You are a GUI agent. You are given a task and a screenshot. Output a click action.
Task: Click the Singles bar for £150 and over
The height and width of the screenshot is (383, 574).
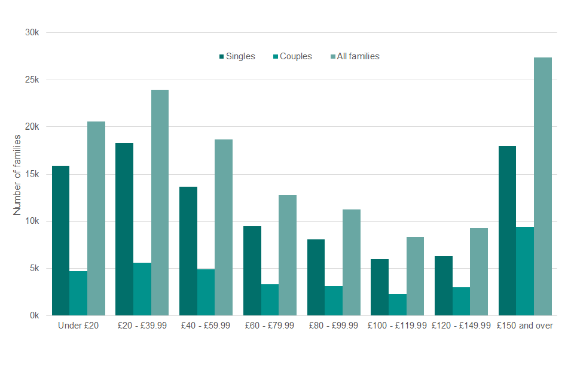(x=507, y=230)
